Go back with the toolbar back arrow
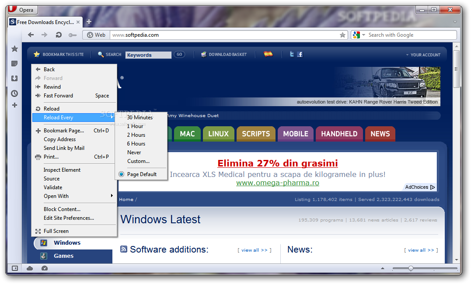 [x=31, y=35]
